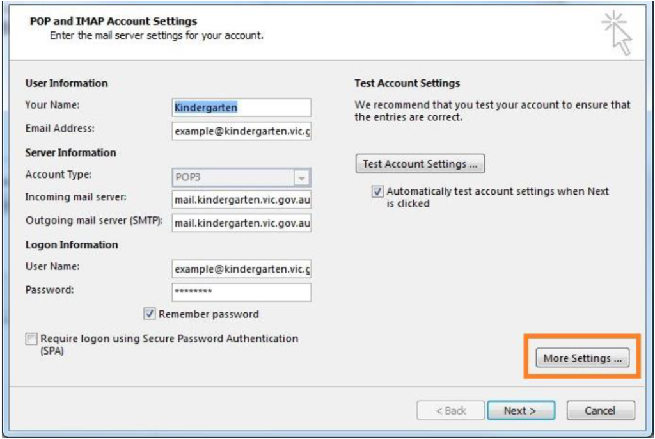Focus the Incoming mail server field

241,200
